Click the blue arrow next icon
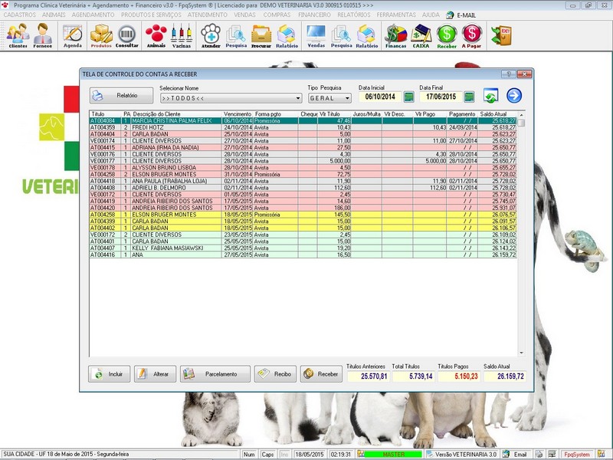This screenshot has height=460, width=613. pyautogui.click(x=514, y=95)
